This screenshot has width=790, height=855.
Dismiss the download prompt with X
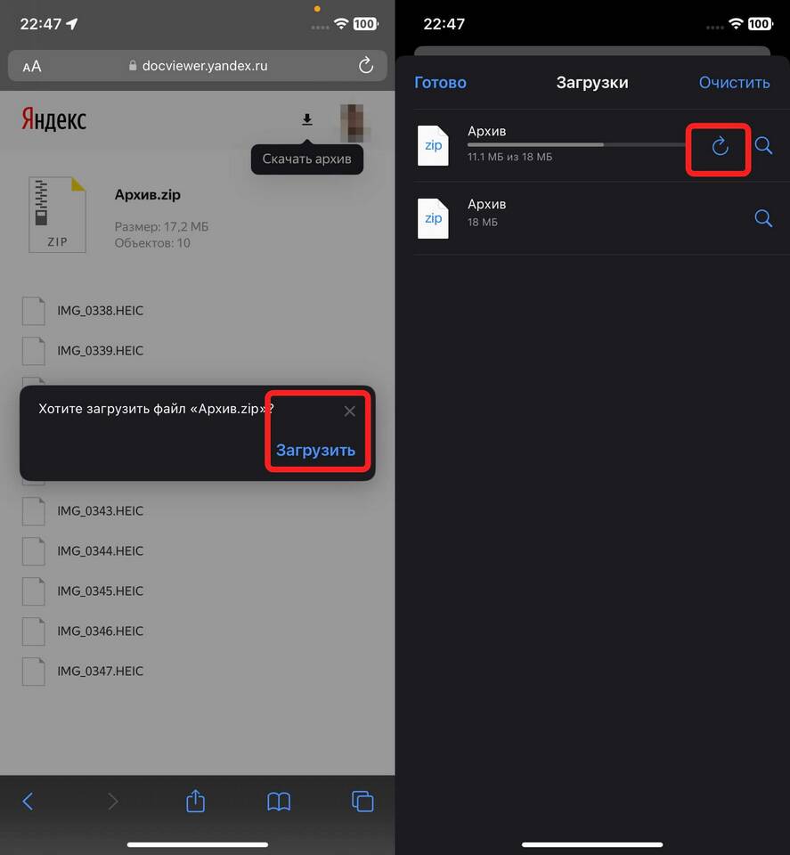point(349,411)
